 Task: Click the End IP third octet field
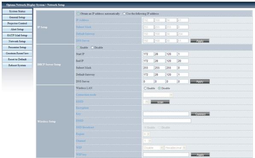pos(171,61)
